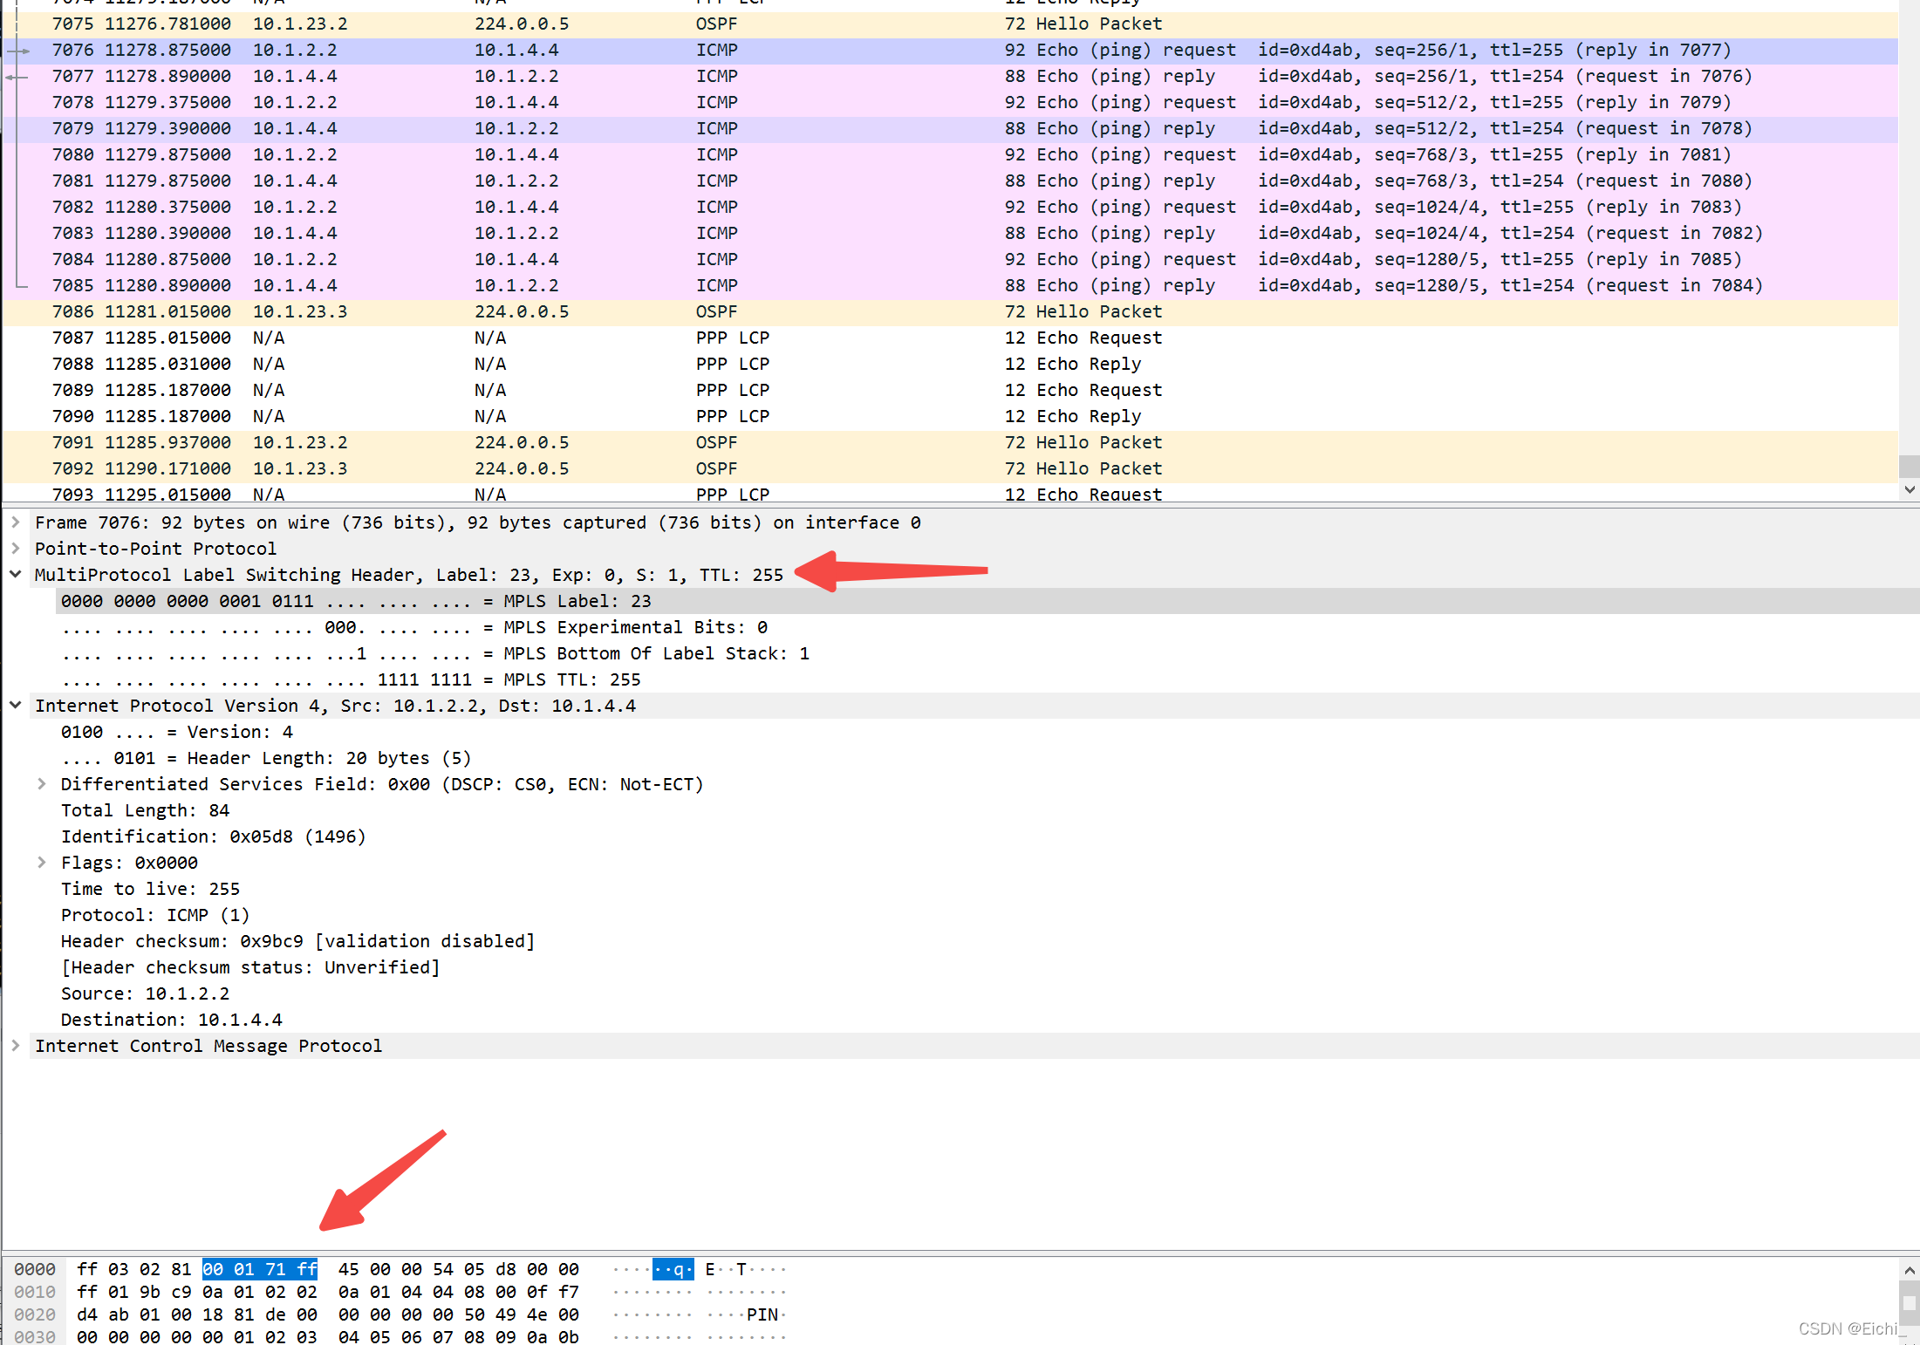Click the PIN ASCII text in hex pane
Viewport: 1920px width, 1345px height.
point(762,1314)
